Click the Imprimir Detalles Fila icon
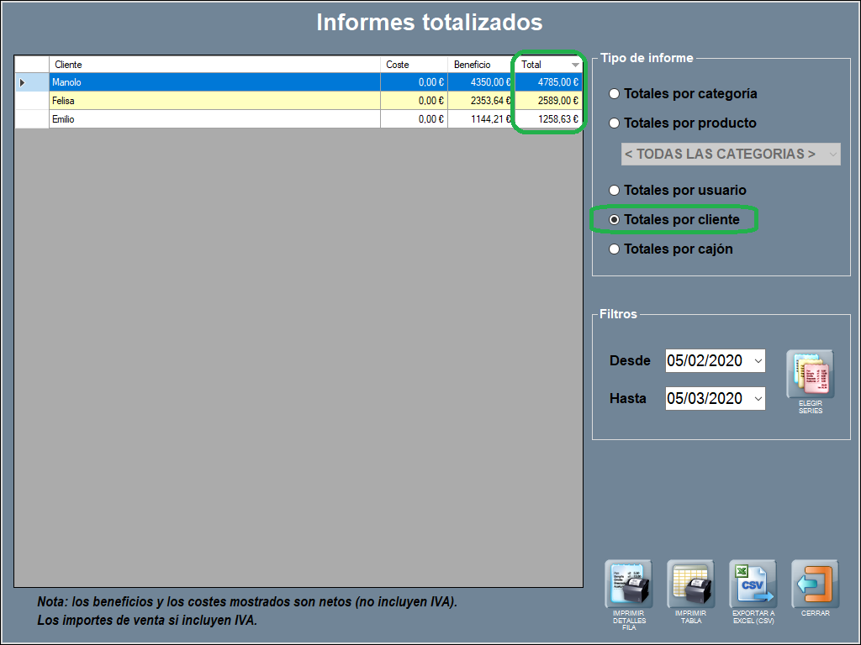Image resolution: width=861 pixels, height=645 pixels. tap(629, 585)
